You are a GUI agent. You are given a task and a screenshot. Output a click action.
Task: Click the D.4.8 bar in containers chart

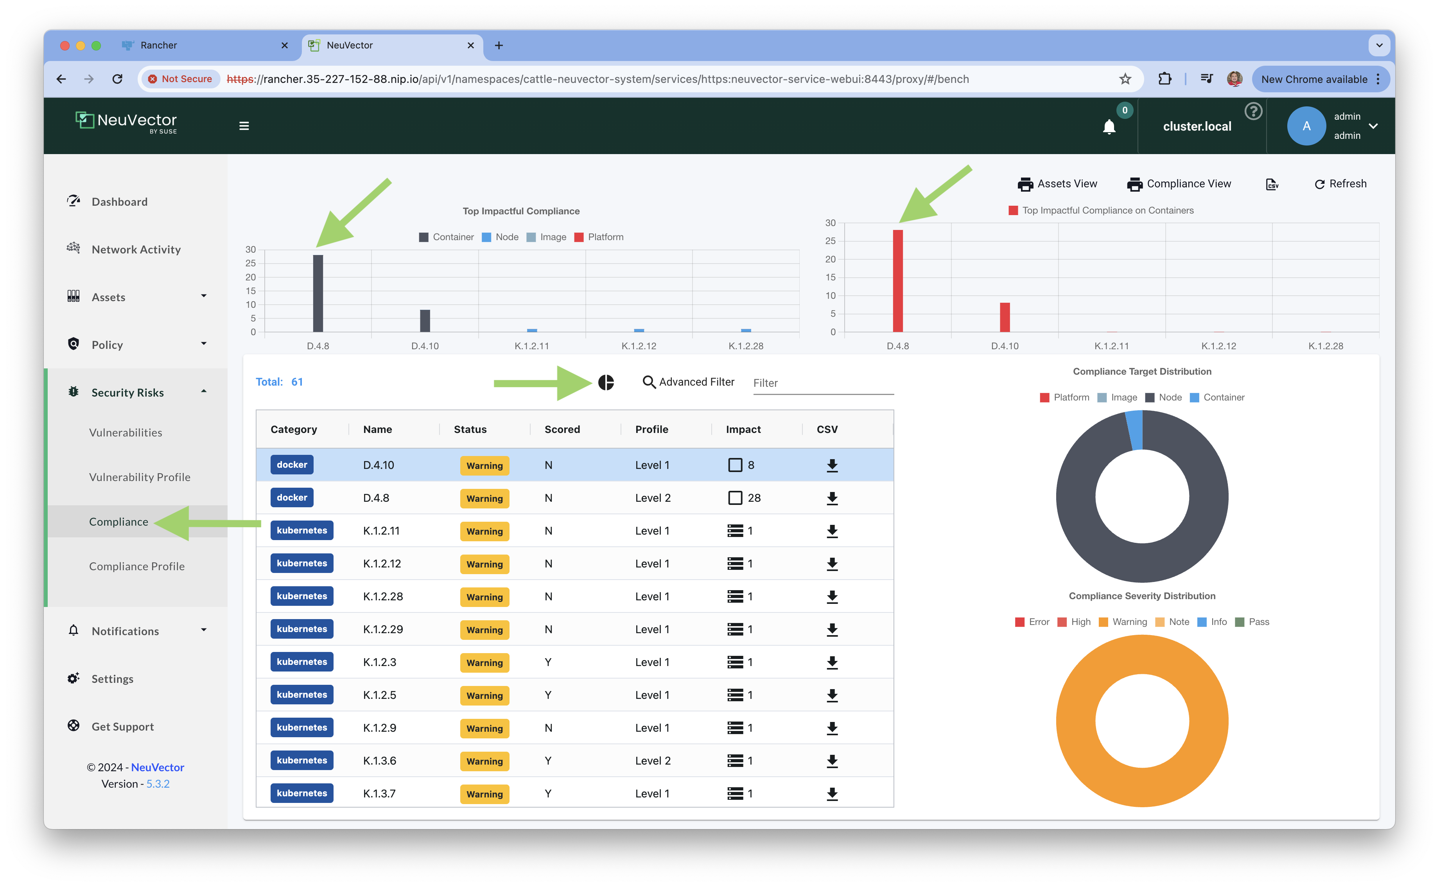click(x=897, y=280)
